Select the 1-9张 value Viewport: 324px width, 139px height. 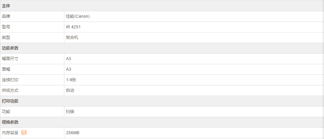(71, 80)
